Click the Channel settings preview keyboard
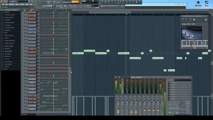This screenshot has width=213, height=120. click(x=194, y=44)
